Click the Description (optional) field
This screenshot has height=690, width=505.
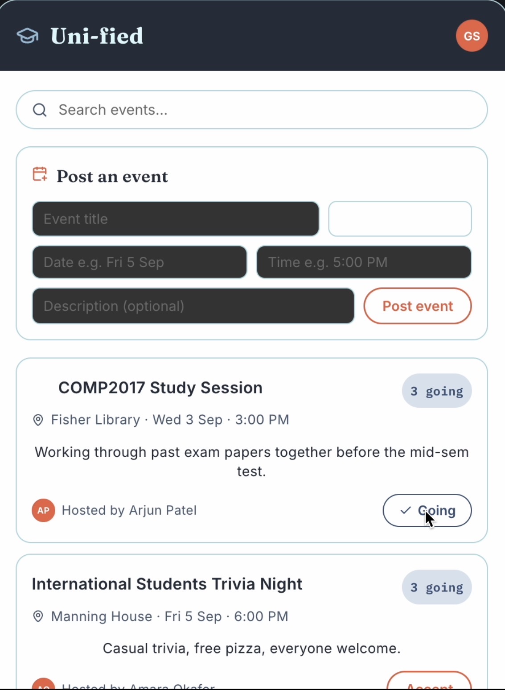[193, 306]
